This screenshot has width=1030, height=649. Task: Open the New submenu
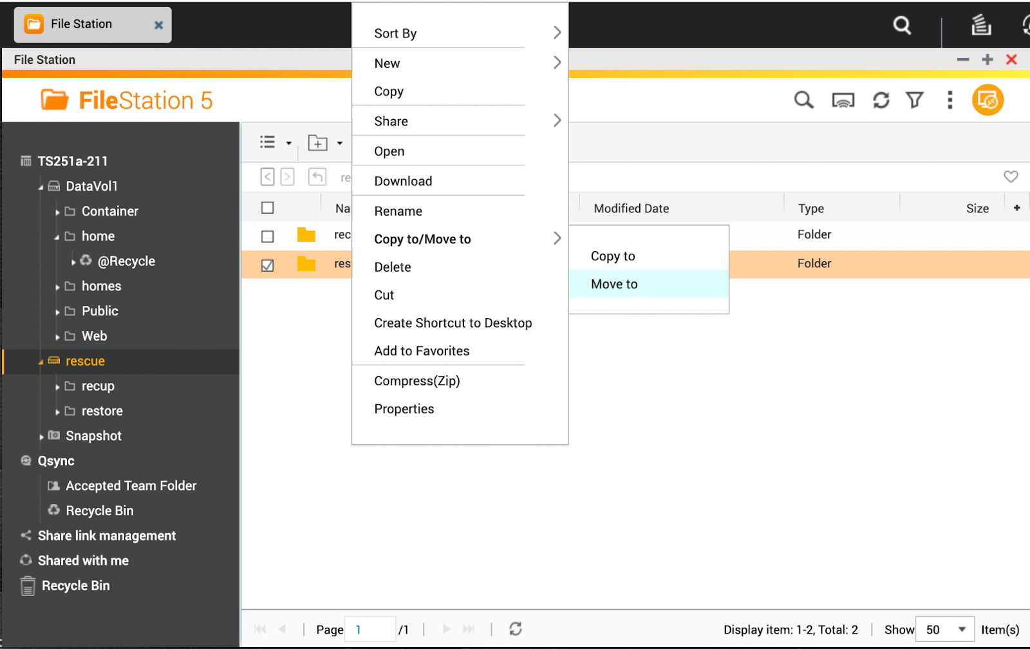460,63
